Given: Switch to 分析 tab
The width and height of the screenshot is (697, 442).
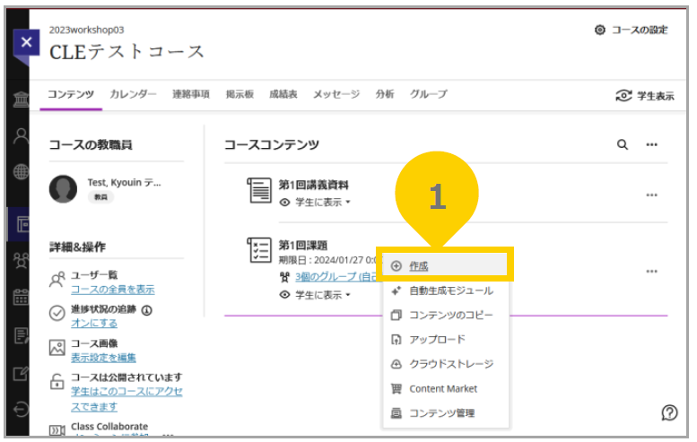Looking at the screenshot, I should pyautogui.click(x=385, y=94).
